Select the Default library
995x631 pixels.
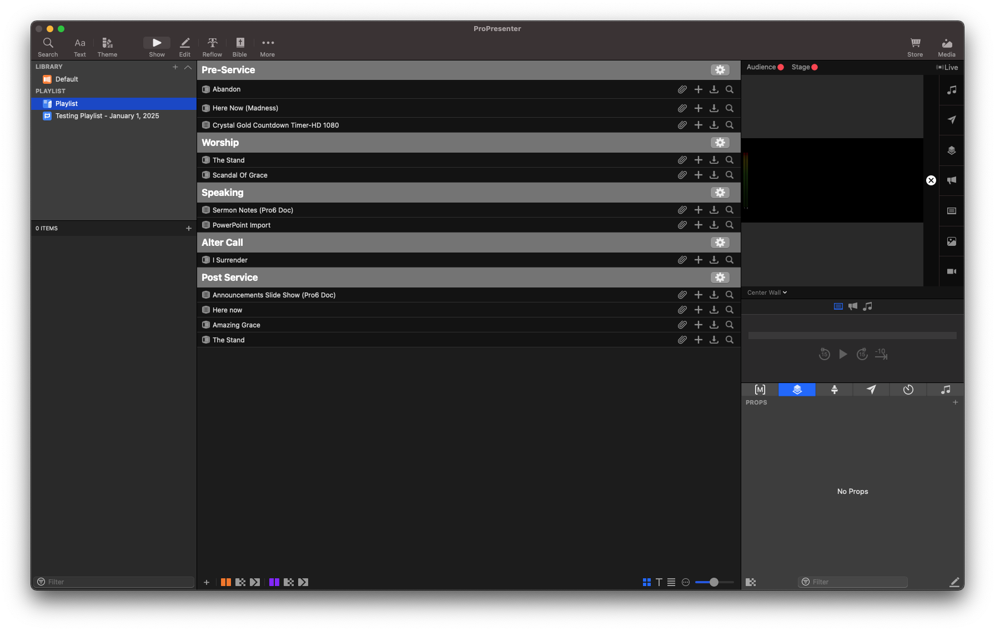click(114, 79)
